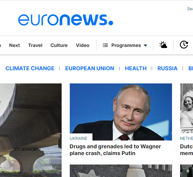Image resolution: width=193 pixels, height=177 pixels.
Task: Select the CLIMATE CHANGE topic link
Action: coord(30,69)
